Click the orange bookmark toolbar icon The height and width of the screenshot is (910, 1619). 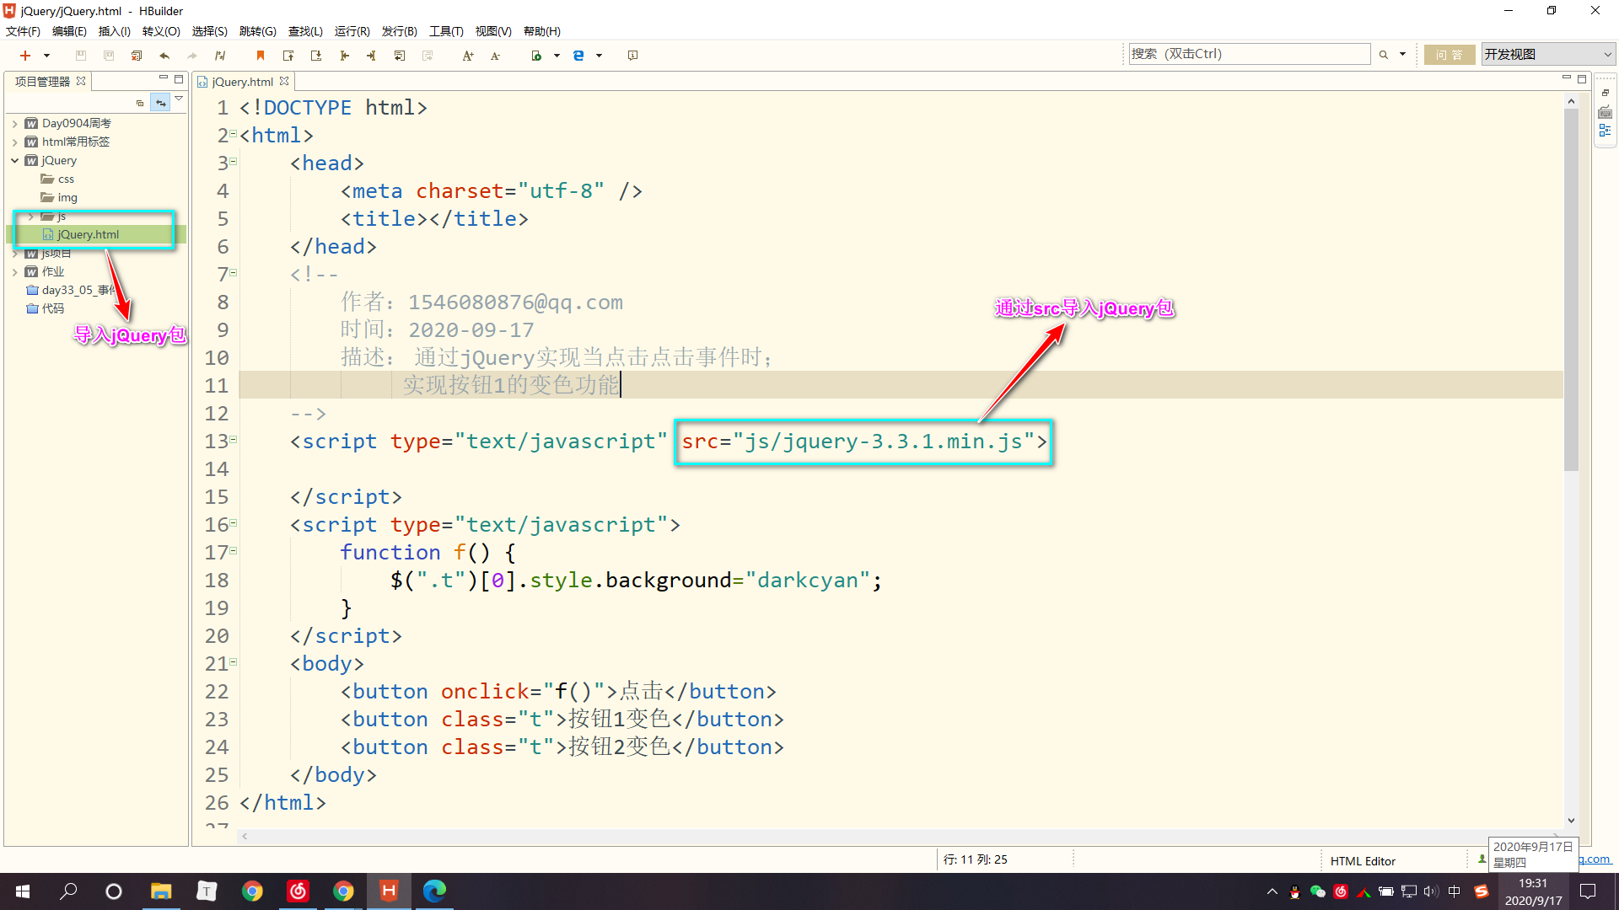(261, 56)
